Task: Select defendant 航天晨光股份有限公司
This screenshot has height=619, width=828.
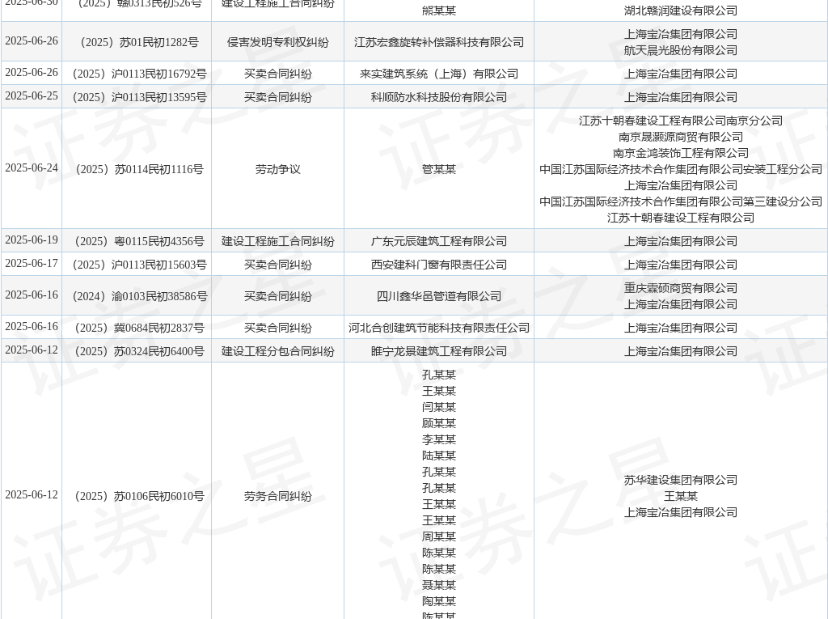Action: [x=681, y=50]
